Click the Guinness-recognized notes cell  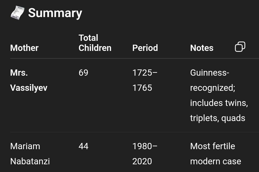point(219,95)
